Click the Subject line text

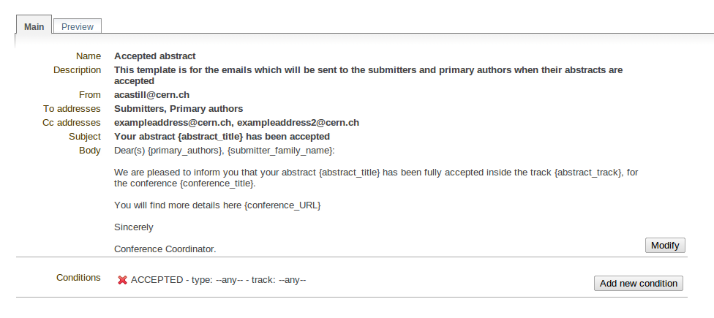click(x=222, y=137)
